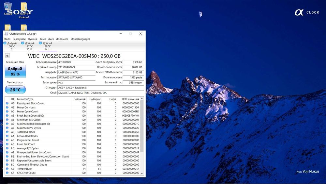Click the Найгірше column header
Viewport: 326px width, 184px height.
tap(94, 99)
